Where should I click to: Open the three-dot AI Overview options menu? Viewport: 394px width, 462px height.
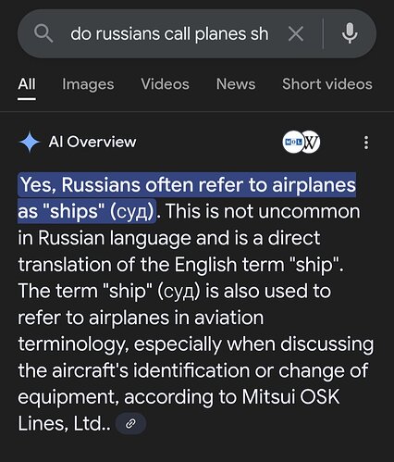[x=366, y=143]
